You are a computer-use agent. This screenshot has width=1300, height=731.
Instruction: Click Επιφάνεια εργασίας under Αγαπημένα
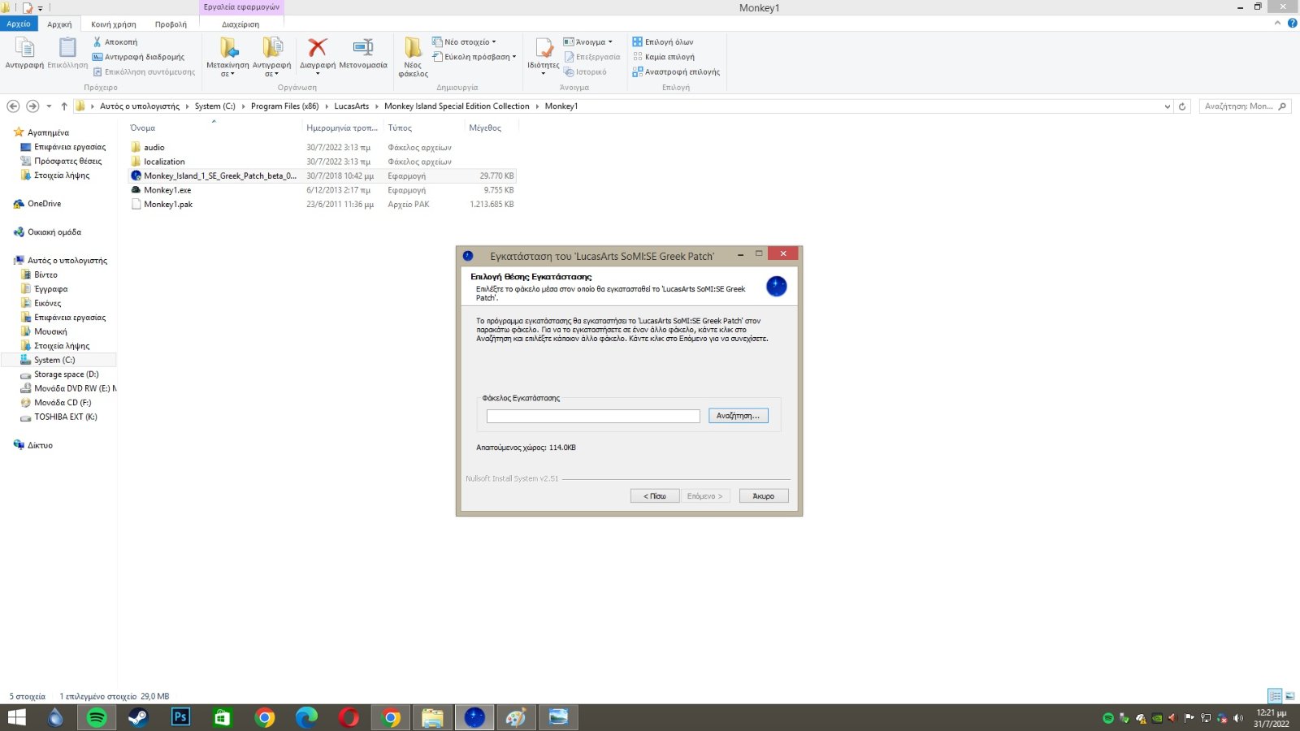[x=70, y=147]
